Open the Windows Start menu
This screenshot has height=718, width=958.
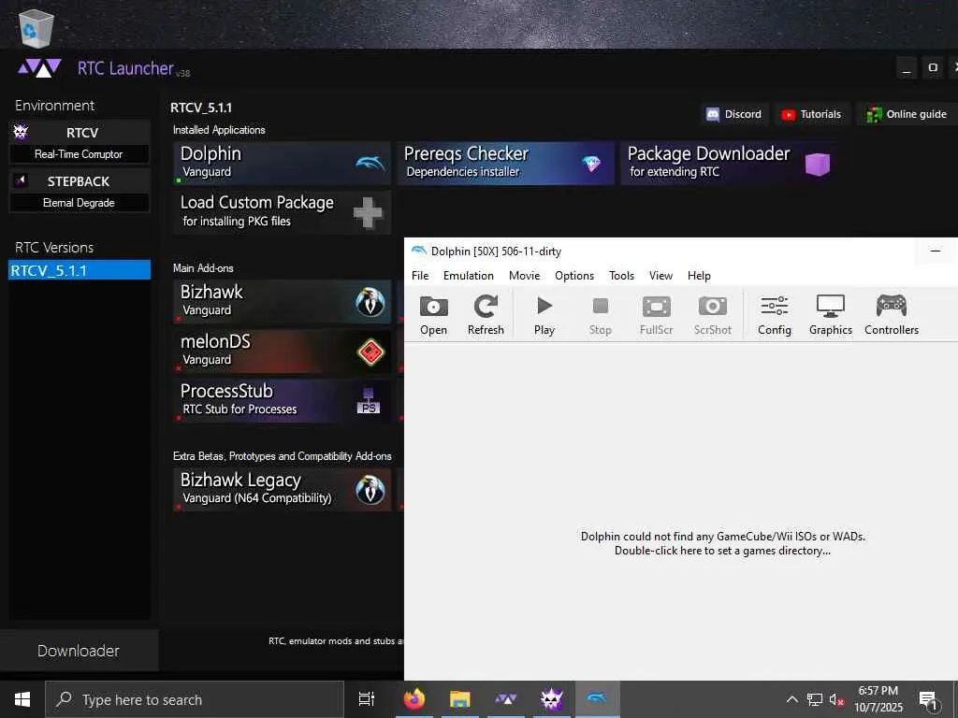tap(22, 699)
